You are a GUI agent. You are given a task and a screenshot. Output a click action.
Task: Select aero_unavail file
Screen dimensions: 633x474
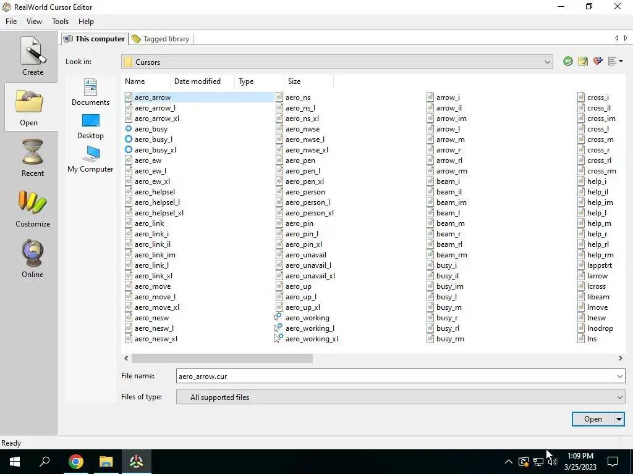coord(301,255)
